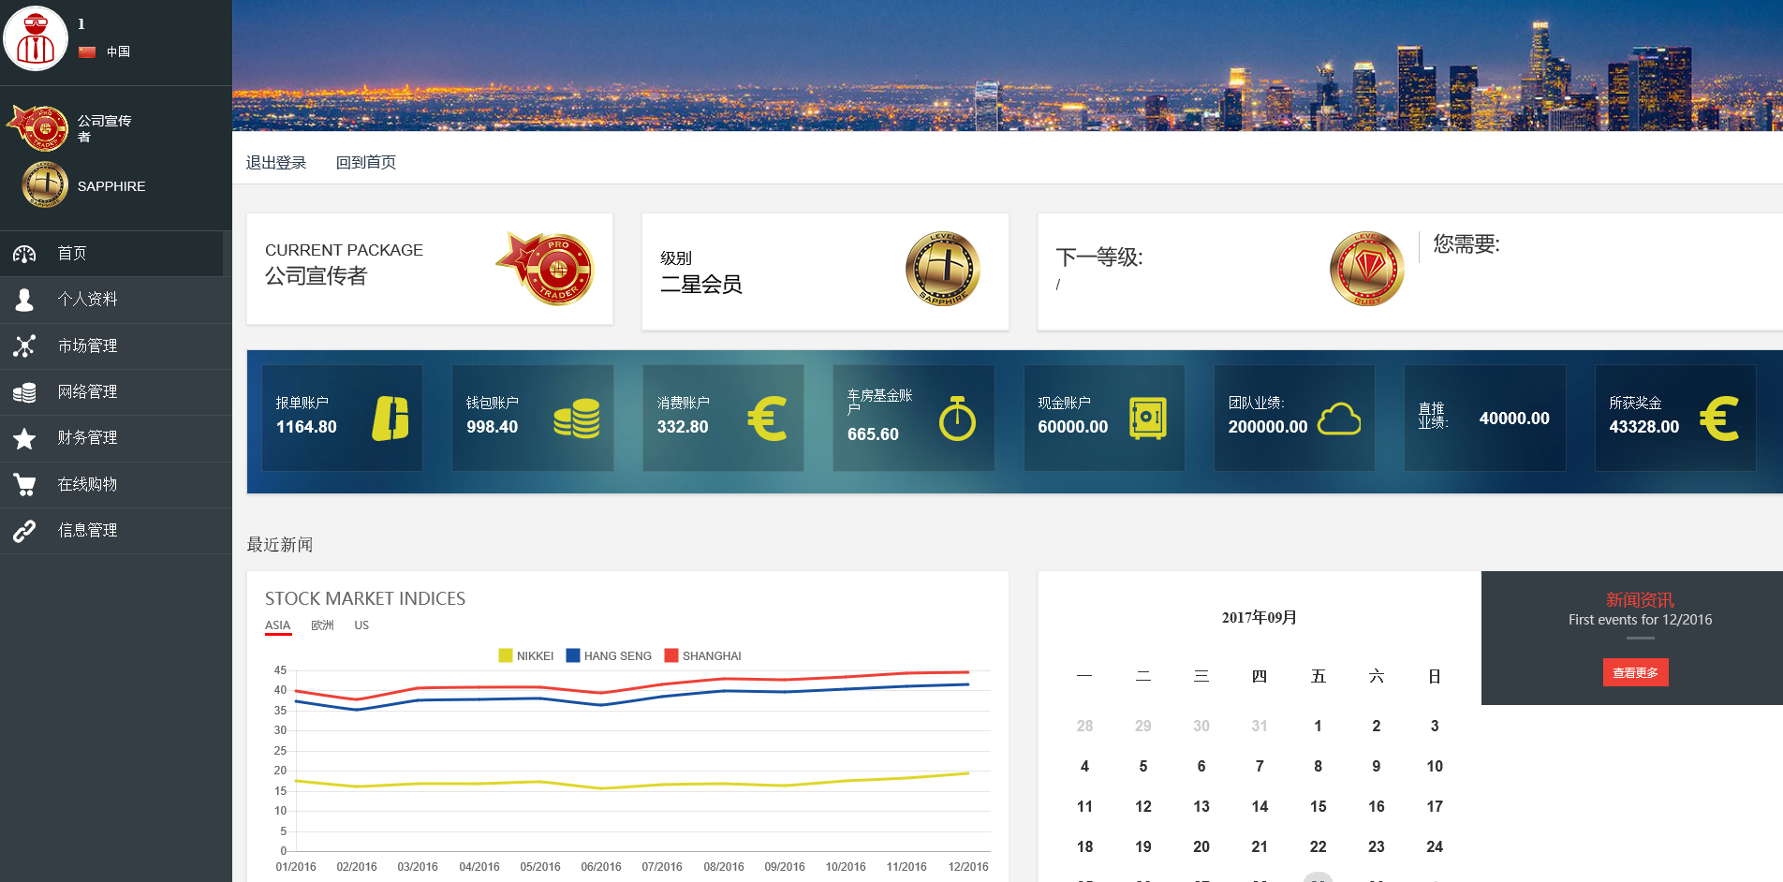Screen dimensions: 1783x882
Task: Click the dashboard gauge icon beside 首页
Action: click(24, 254)
